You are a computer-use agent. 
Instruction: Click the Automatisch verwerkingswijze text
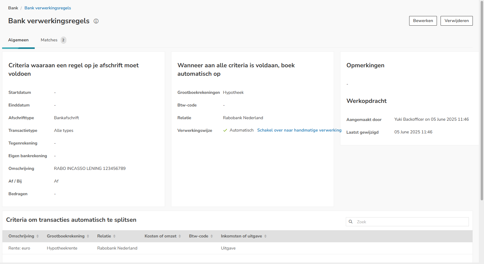point(241,130)
